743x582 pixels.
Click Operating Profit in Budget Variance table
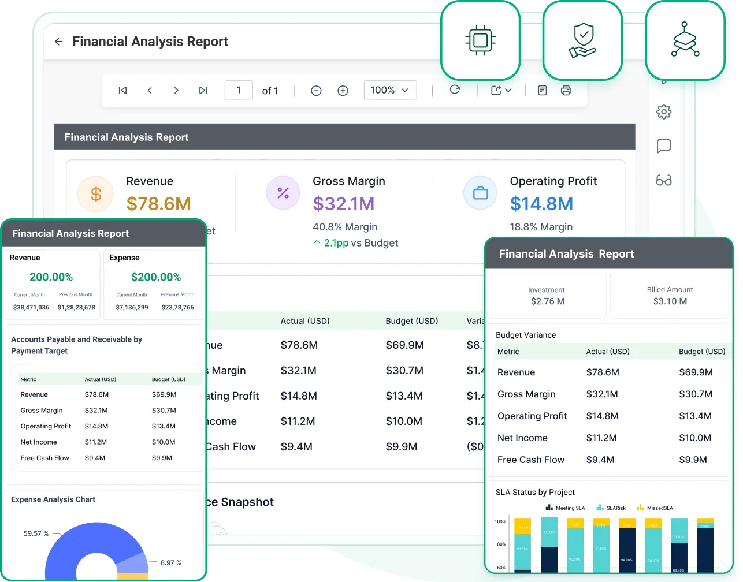[x=532, y=416]
